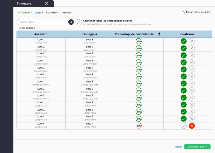The width and height of the screenshot is (215, 153).
Task: Reject Lote 2 Campo La Juanita link
Action: click(x=192, y=91)
